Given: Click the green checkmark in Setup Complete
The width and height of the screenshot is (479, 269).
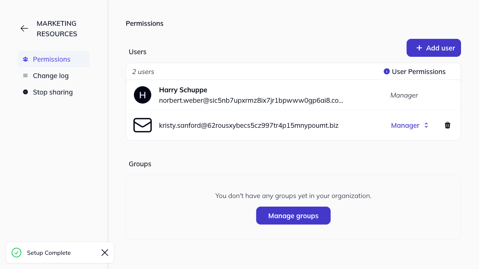Looking at the screenshot, I should pyautogui.click(x=16, y=253).
